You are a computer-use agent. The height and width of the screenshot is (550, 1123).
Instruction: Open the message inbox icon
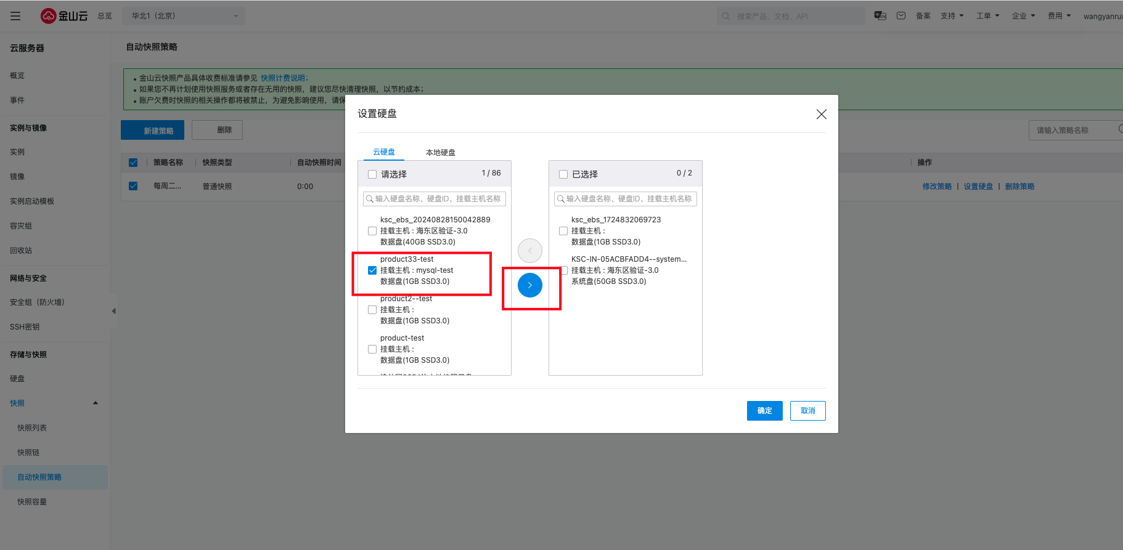click(x=901, y=16)
